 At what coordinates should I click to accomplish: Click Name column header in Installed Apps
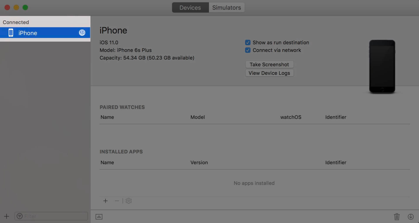tap(107, 163)
